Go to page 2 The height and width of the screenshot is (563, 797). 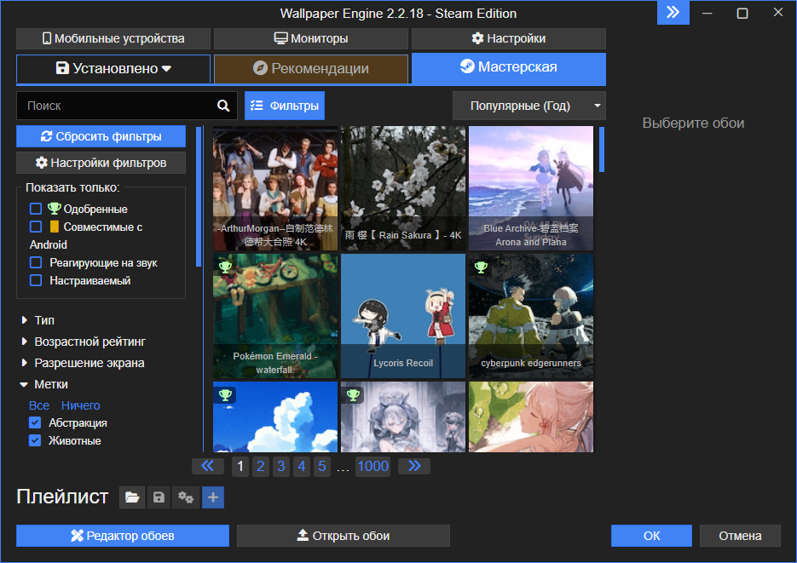tap(261, 466)
